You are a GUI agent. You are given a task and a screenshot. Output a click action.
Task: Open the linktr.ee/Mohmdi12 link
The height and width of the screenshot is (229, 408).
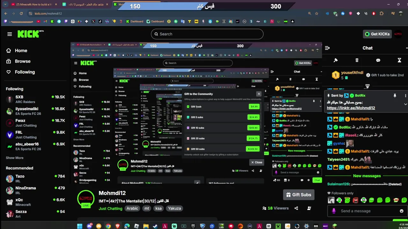(x=351, y=108)
